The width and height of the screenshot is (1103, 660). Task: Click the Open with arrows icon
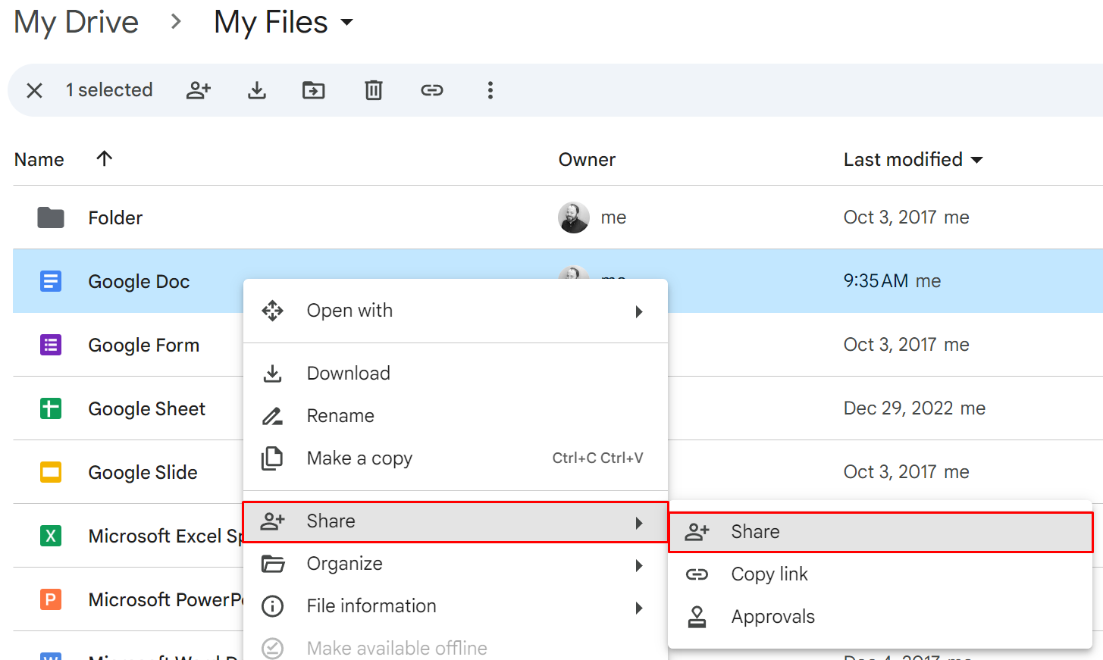click(x=272, y=311)
